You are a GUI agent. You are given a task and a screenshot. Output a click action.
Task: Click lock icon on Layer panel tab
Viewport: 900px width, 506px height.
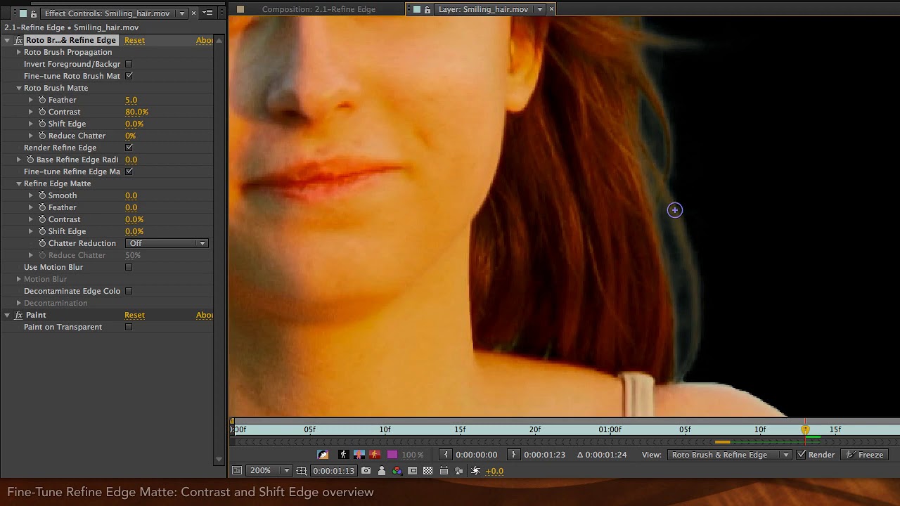pyautogui.click(x=427, y=10)
